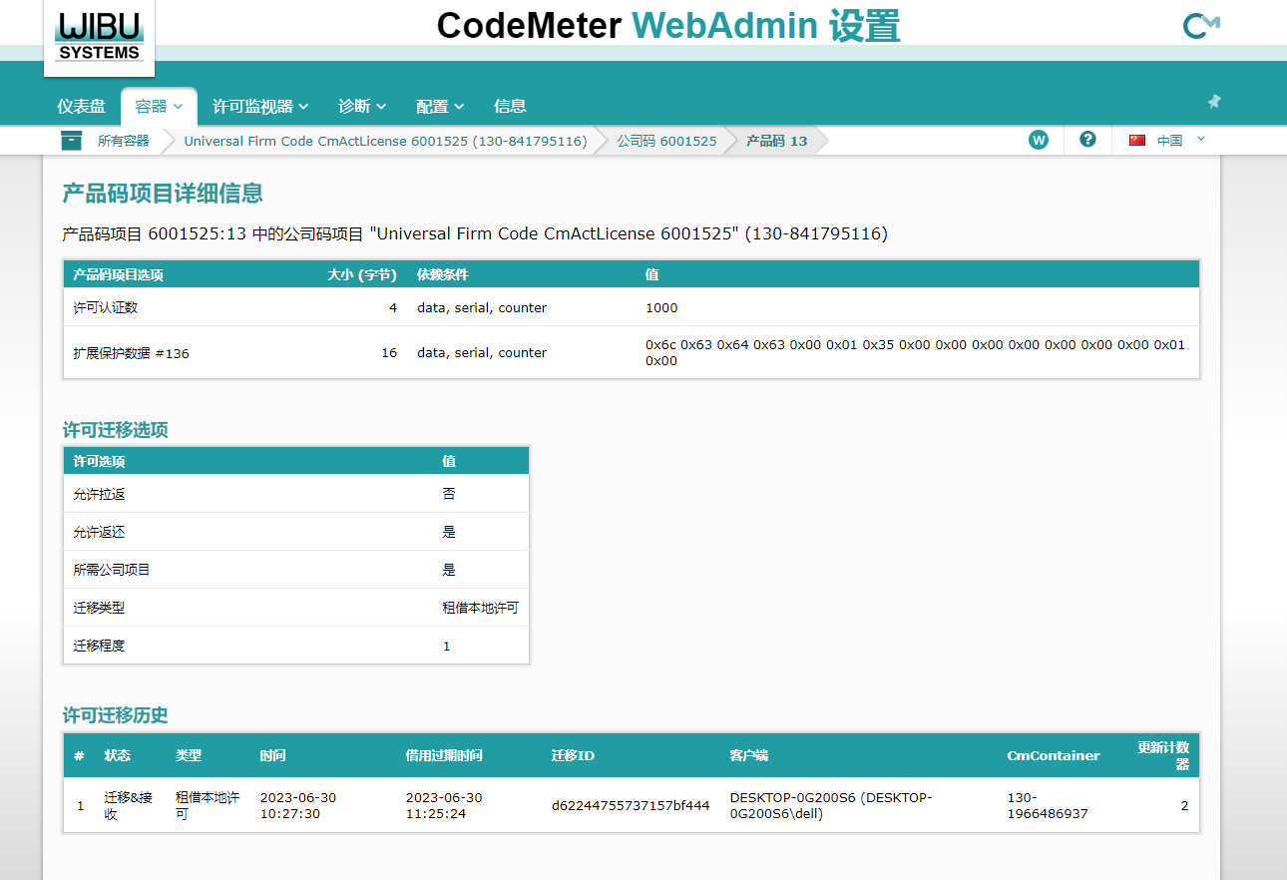
Task: Click 产品码 13 breadcrumb item
Action: [x=777, y=141]
